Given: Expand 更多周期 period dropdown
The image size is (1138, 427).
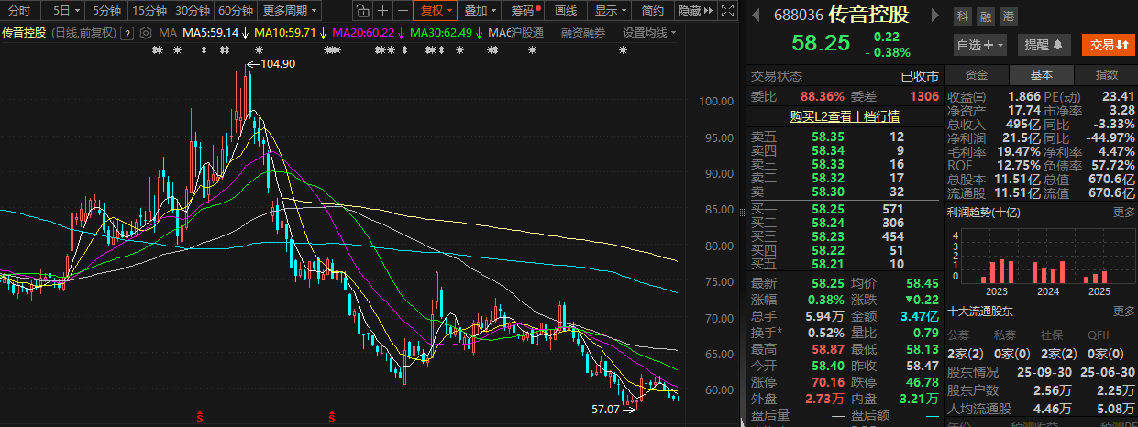Looking at the screenshot, I should (290, 11).
